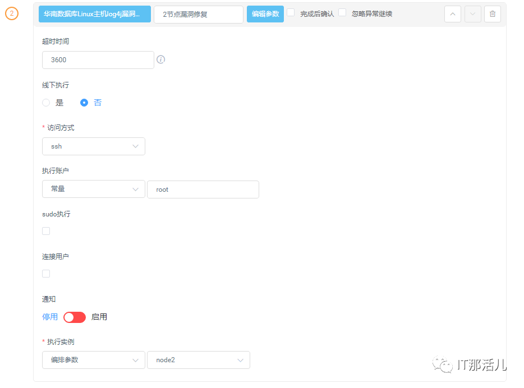Select 否 for 线下执行
524x388 pixels.
[x=84, y=103]
